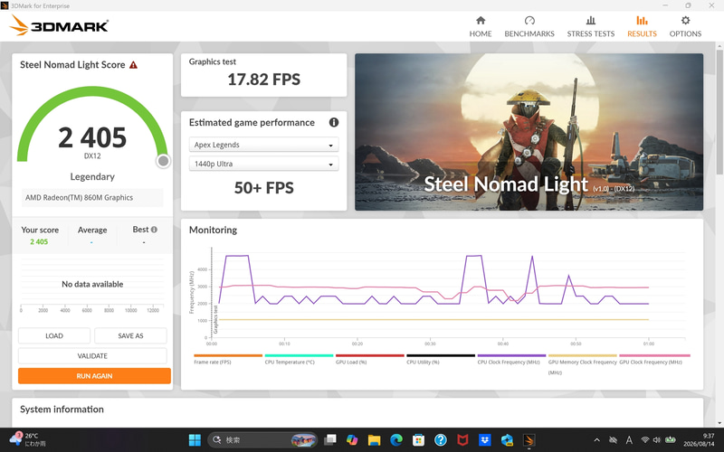Toggle CPU Clock Frequency legend line
Image resolution: width=724 pixels, height=452 pixels.
511,359
